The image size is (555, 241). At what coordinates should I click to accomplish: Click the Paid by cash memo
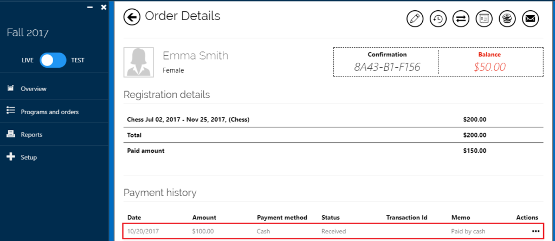(x=468, y=231)
